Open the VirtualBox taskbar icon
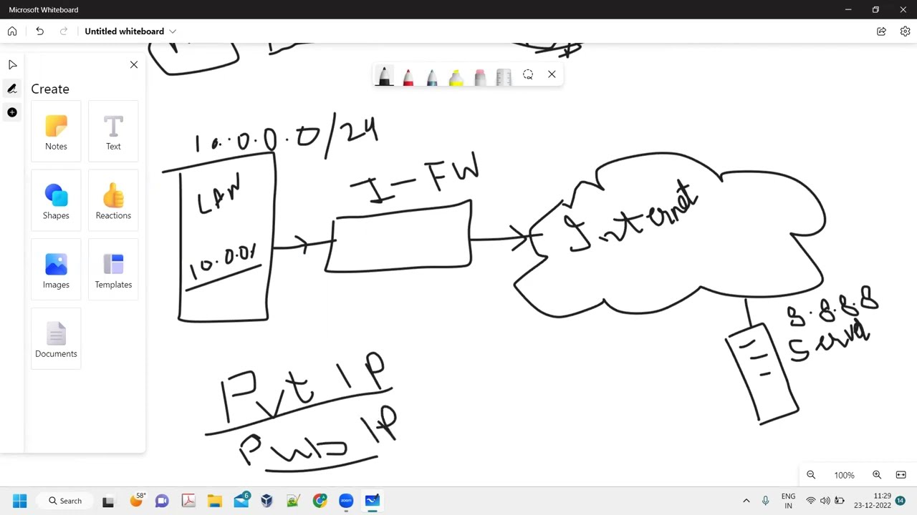Viewport: 917px width, 515px height. click(x=267, y=501)
